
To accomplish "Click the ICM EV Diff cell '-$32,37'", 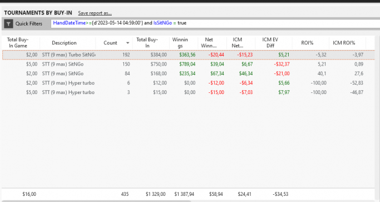I will click(282, 64).
